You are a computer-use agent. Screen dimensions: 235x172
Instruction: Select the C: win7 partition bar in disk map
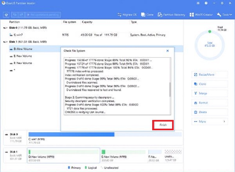71,134
